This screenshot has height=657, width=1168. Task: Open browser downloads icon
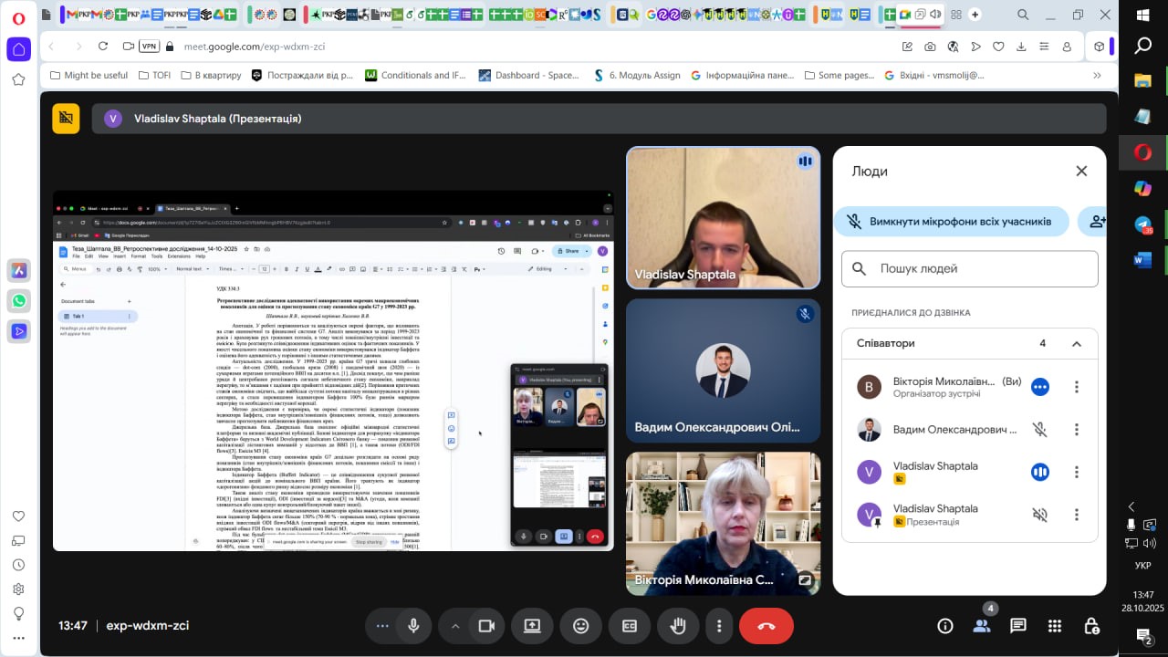pyautogui.click(x=1021, y=47)
